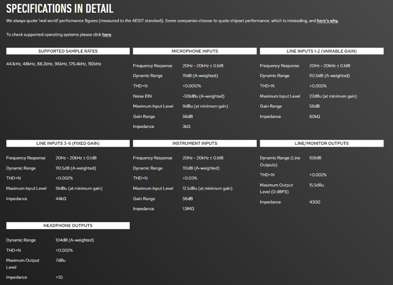
Task: Click the 15.5dBu maximum output level value
Action: pos(317,185)
